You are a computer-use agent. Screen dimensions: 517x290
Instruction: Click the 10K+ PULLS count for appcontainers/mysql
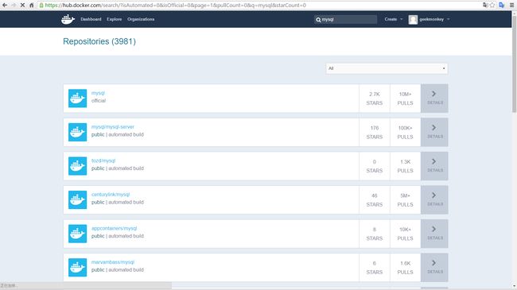pyautogui.click(x=405, y=234)
